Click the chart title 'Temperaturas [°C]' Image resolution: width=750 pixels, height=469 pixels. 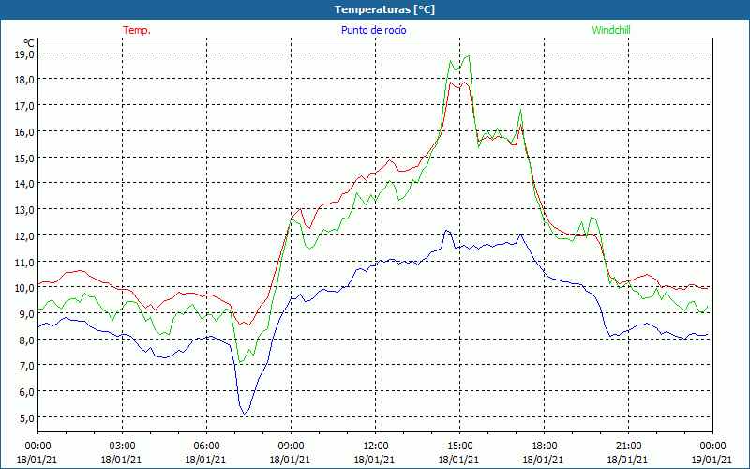tap(384, 9)
